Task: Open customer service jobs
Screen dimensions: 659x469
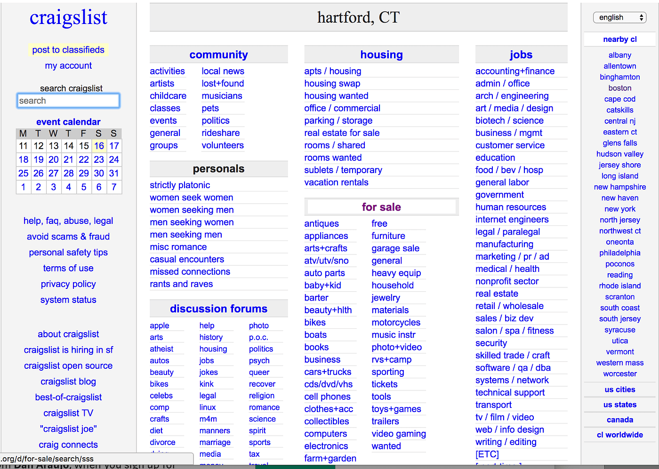Action: click(x=510, y=145)
